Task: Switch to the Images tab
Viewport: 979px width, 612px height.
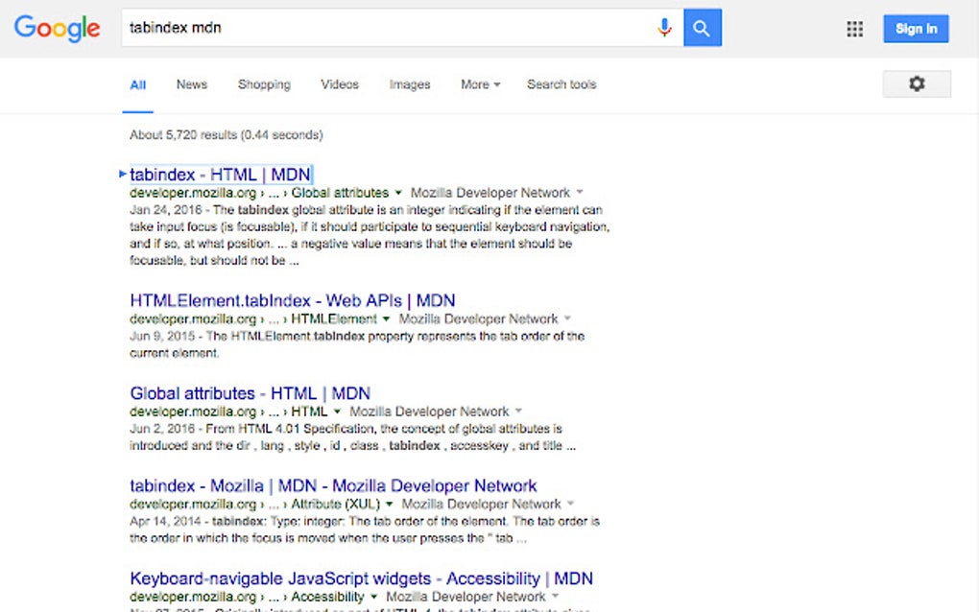Action: [x=410, y=84]
